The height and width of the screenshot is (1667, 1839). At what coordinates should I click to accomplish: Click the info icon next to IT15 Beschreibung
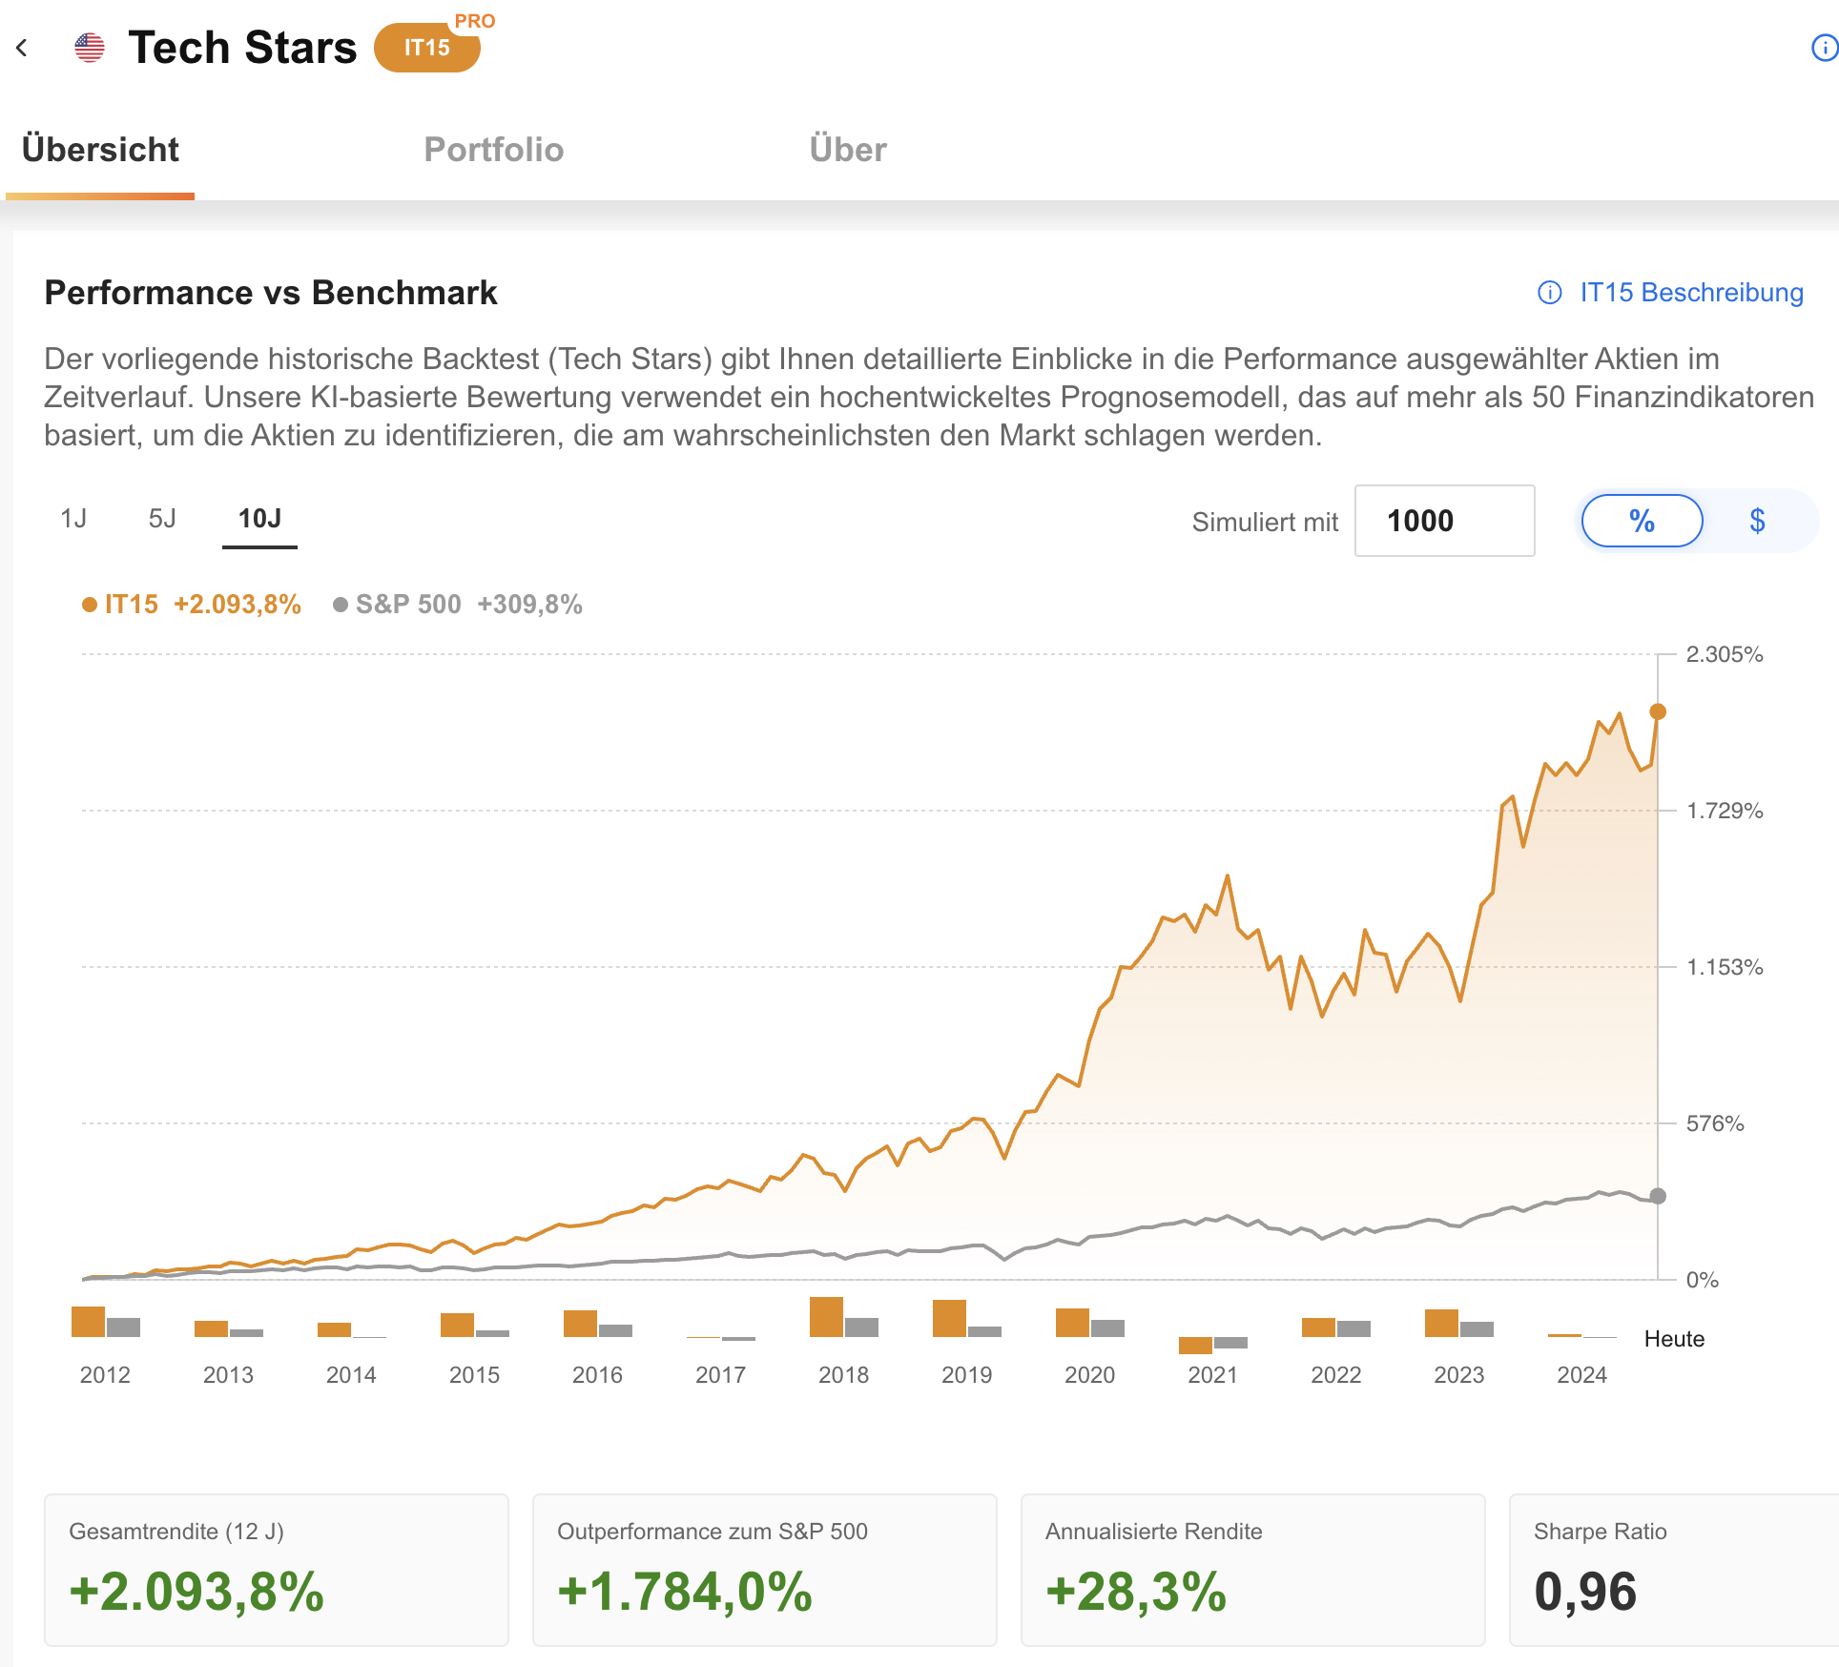pos(1549,293)
